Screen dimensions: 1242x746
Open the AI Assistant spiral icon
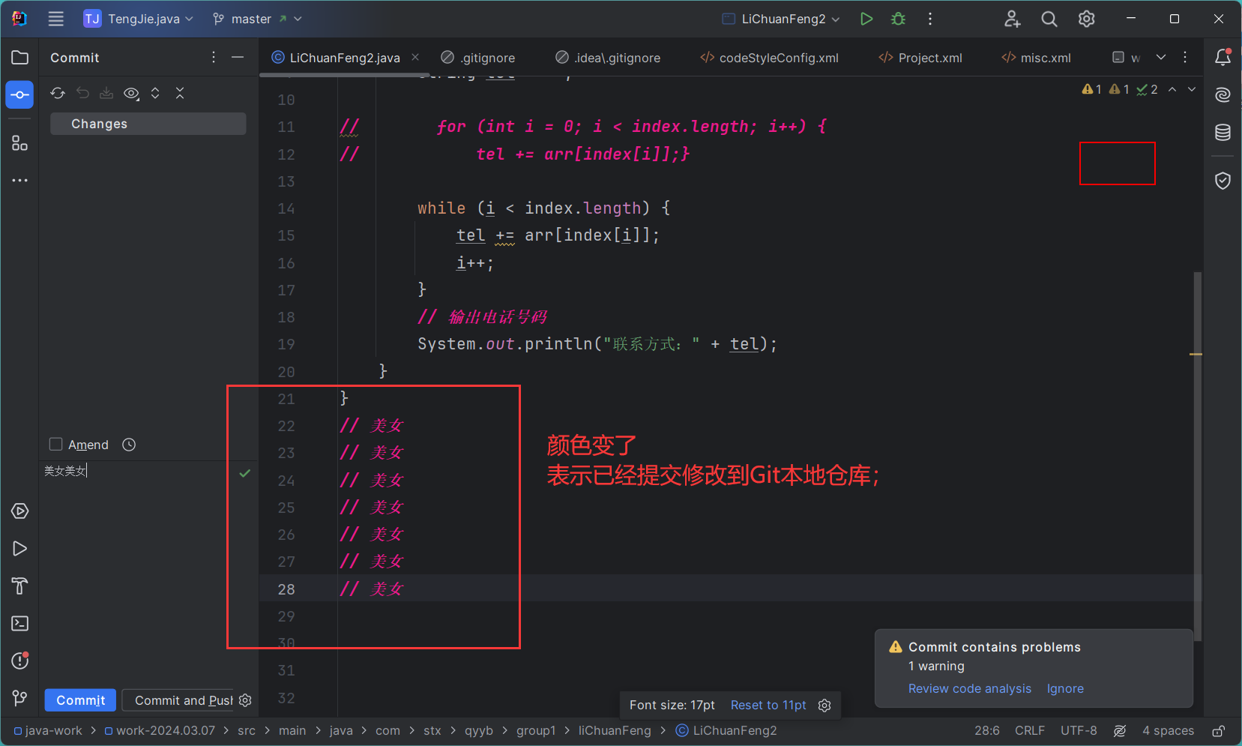point(1223,94)
